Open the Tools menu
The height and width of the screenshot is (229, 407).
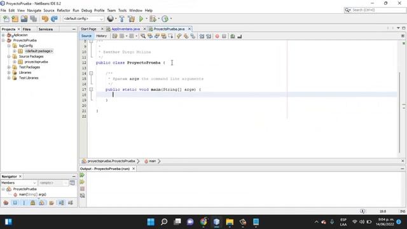coord(122,10)
